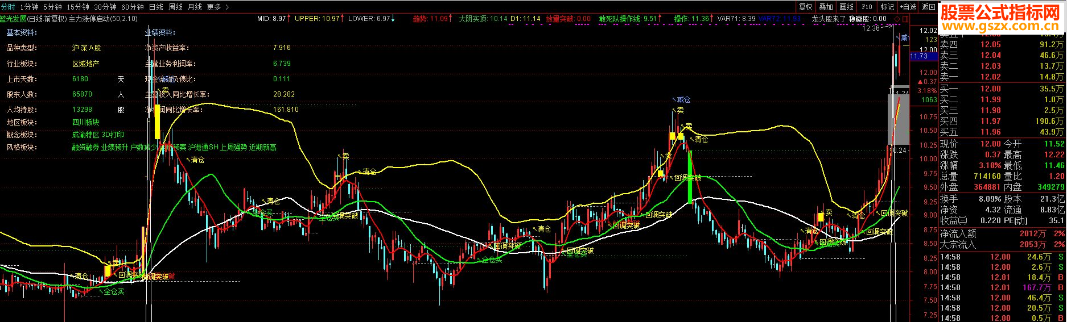The width and height of the screenshot is (1067, 322).
Task: Click the 减仓 signal above the 10.75 peak
Action: (682, 99)
